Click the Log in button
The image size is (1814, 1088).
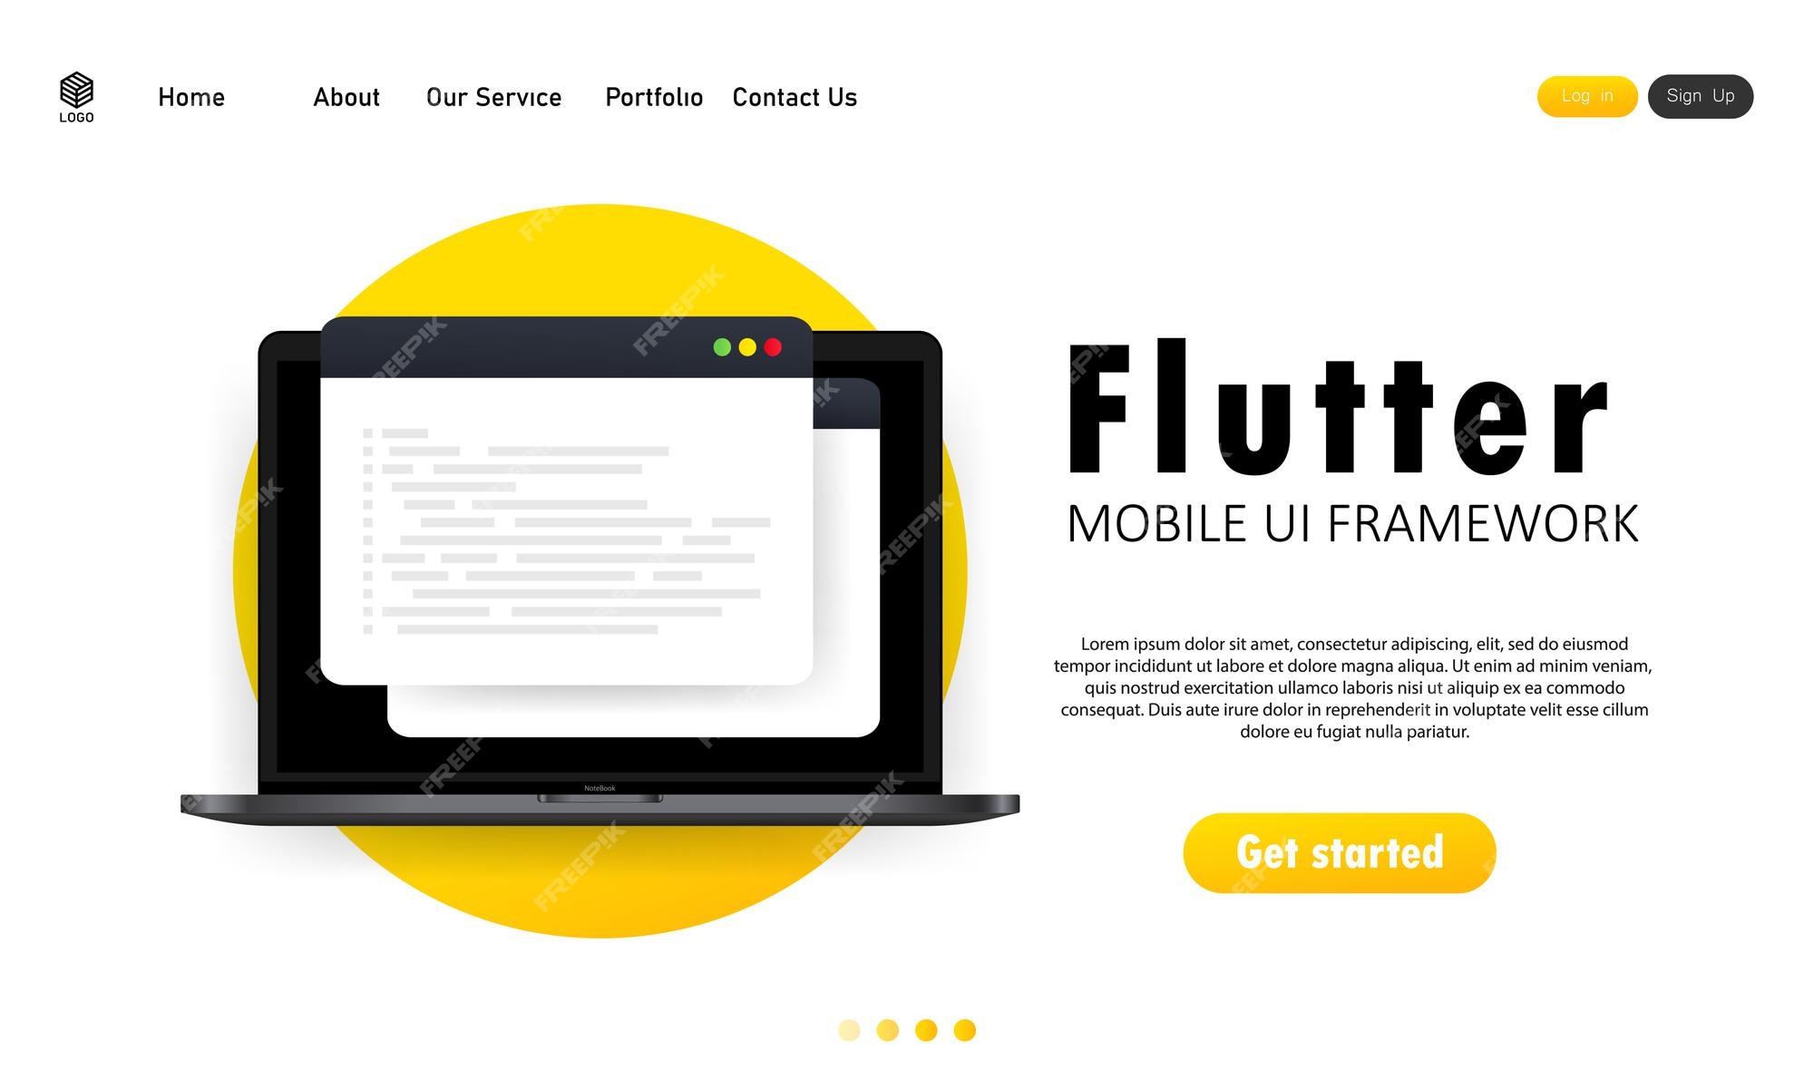[1586, 96]
